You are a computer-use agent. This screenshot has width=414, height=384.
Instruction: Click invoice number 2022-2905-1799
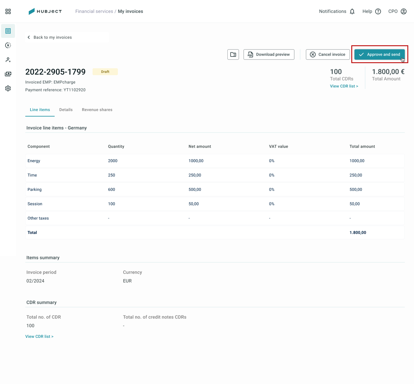[55, 72]
